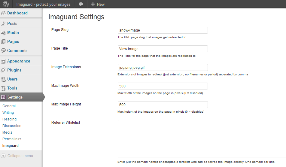Open Discussion settings submenu
The image size is (286, 167).
(12, 126)
